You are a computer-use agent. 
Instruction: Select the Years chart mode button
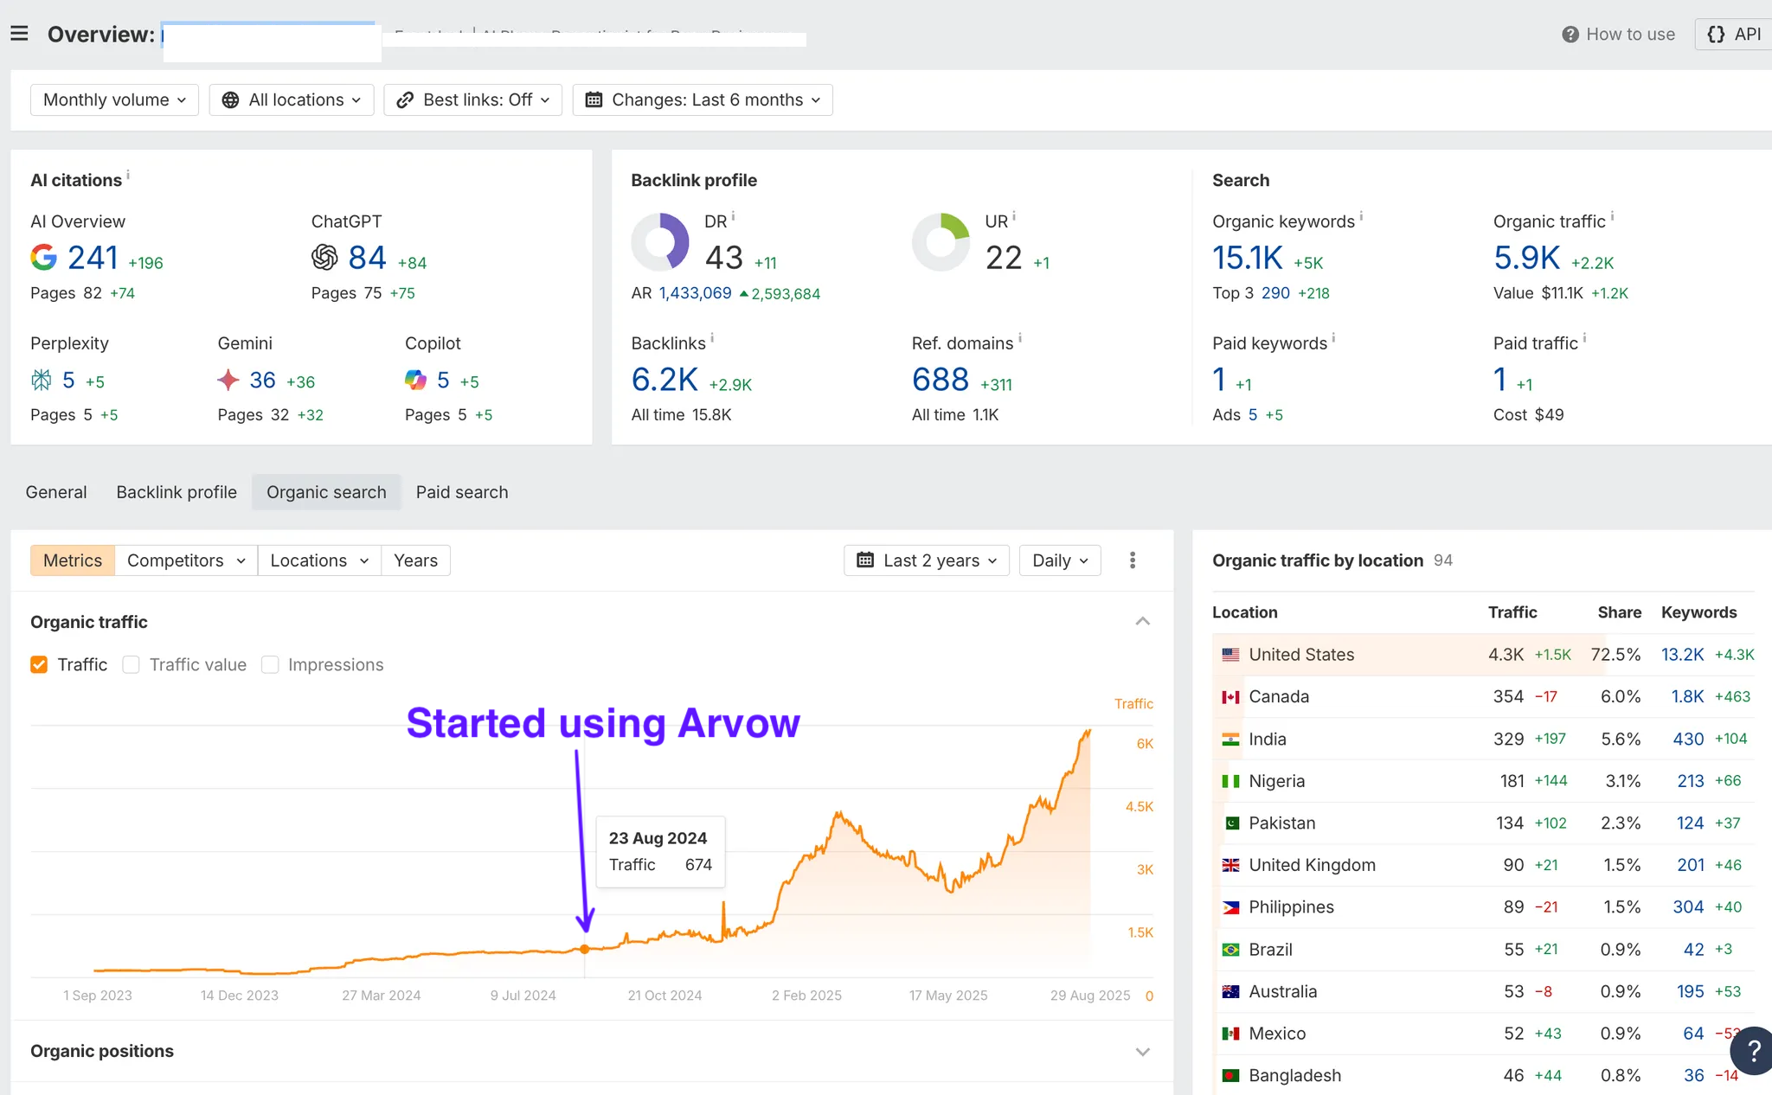415,560
